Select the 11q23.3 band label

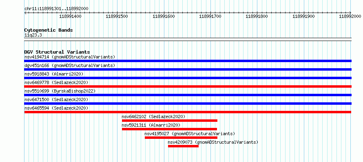click(33, 35)
